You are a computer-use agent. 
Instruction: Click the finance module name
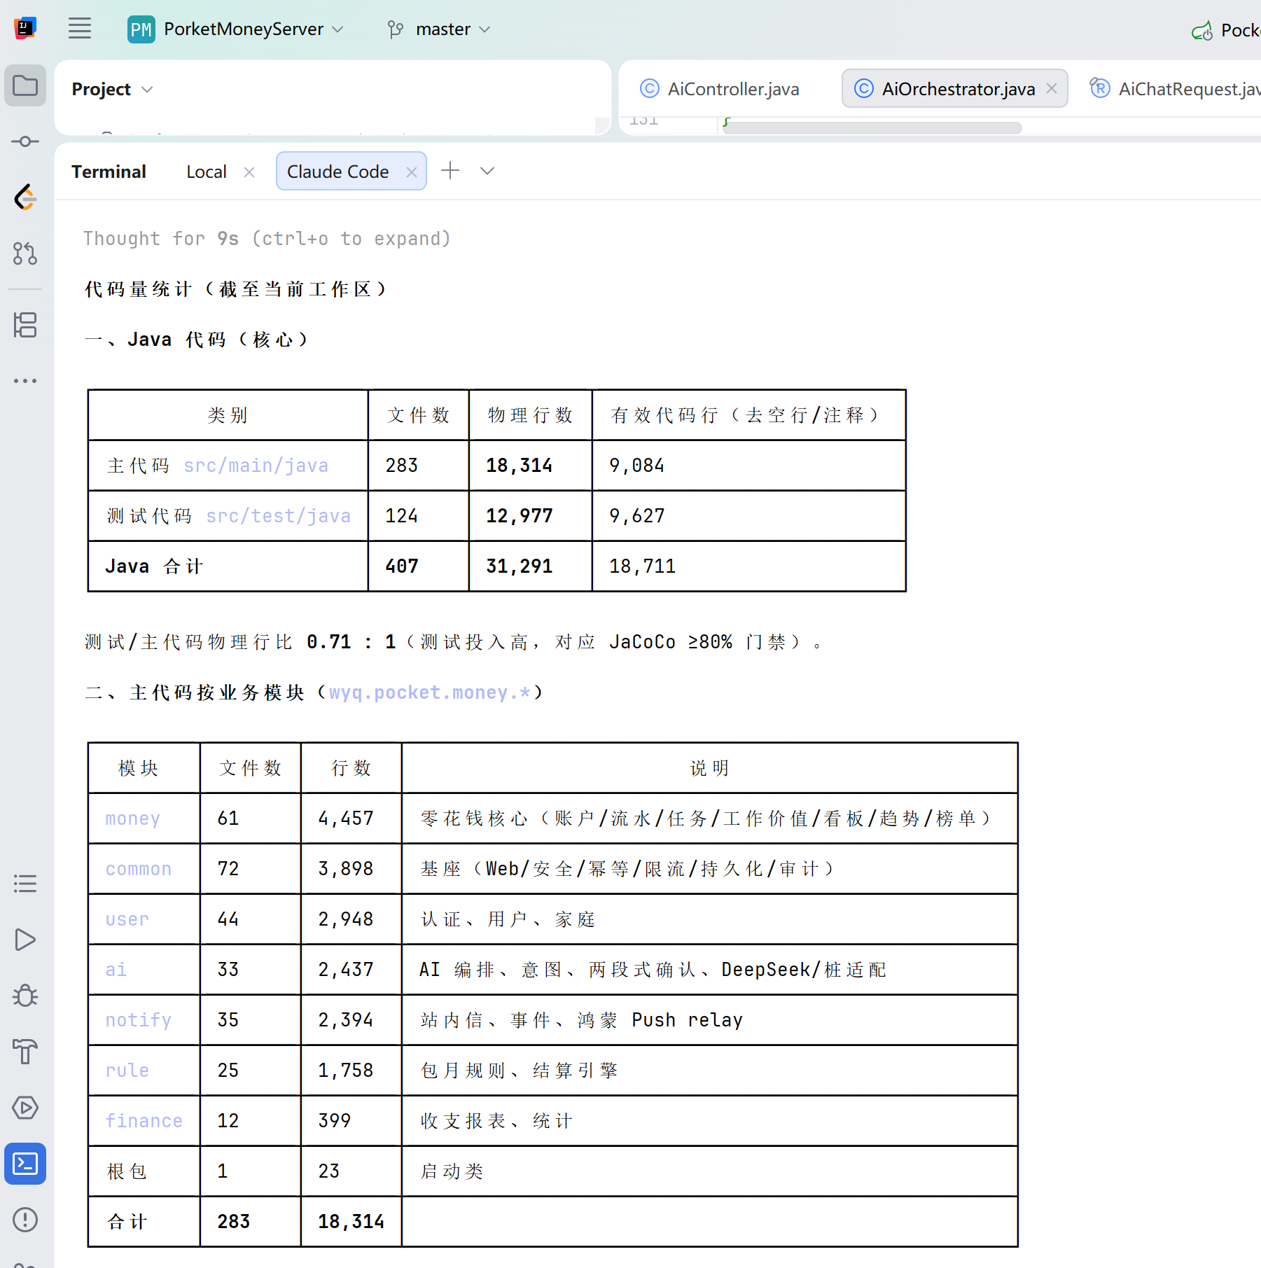[x=144, y=1121]
